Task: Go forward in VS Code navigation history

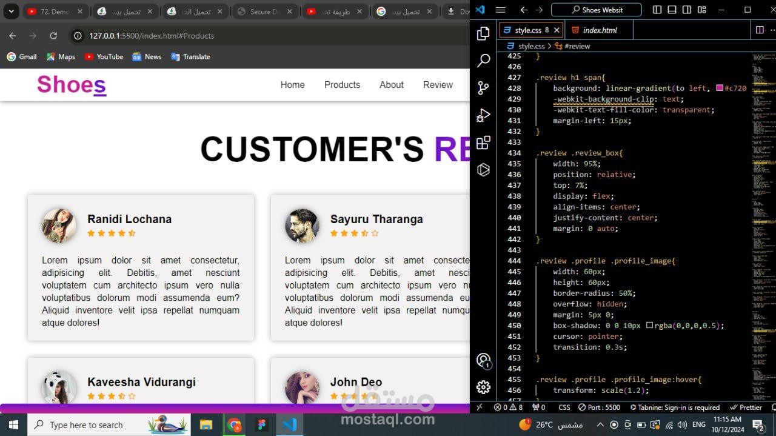Action: [539, 10]
